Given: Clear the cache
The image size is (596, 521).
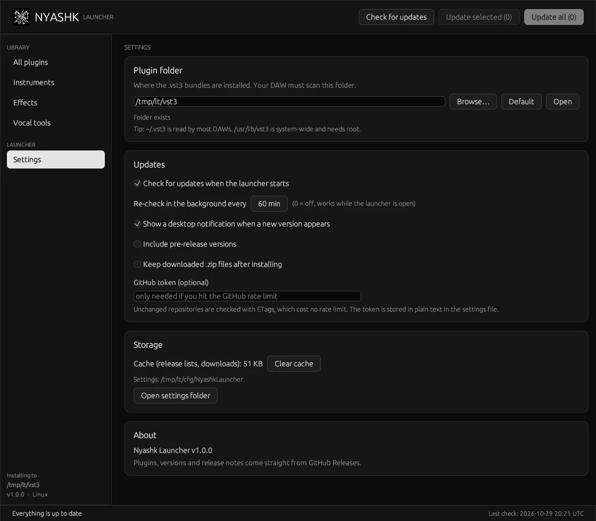Looking at the screenshot, I should 294,364.
